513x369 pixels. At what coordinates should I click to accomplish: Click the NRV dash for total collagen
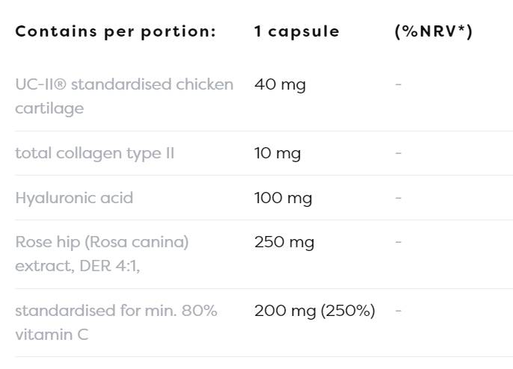click(399, 153)
